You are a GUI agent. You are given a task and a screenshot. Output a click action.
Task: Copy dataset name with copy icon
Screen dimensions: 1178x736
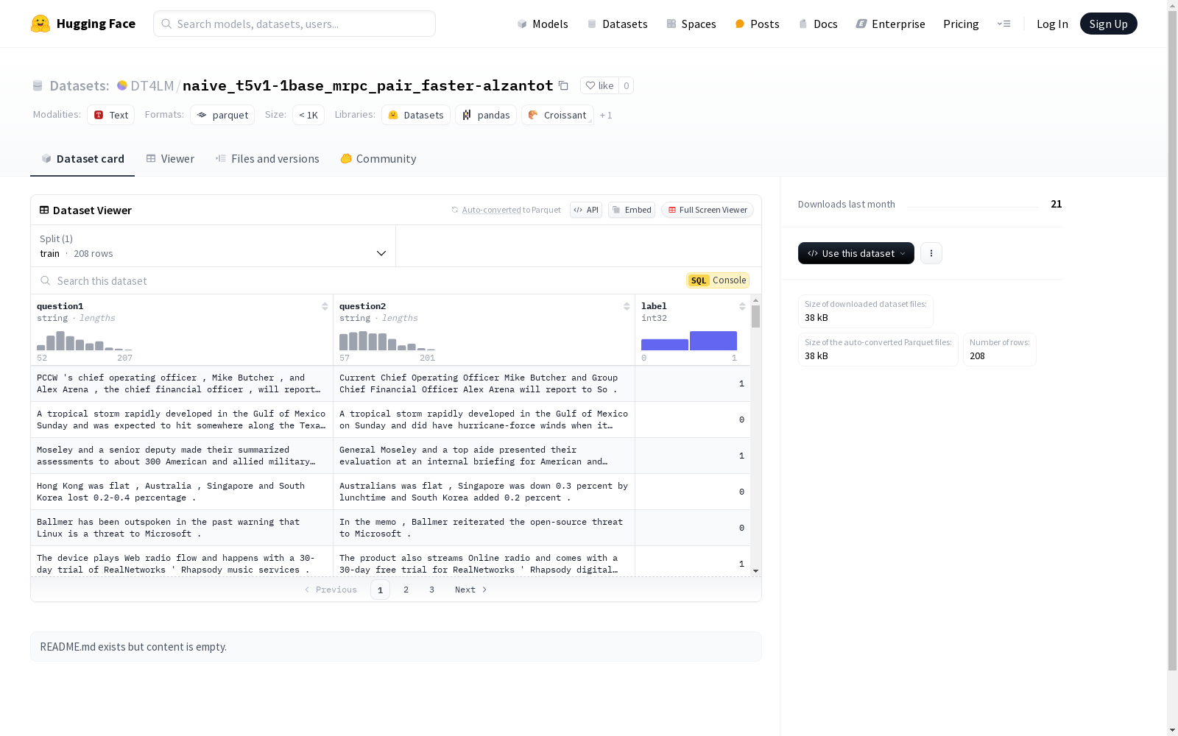[563, 85]
